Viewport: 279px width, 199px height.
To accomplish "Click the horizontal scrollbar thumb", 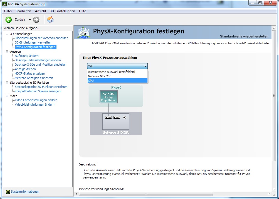I will pyautogui.click(x=146, y=194).
